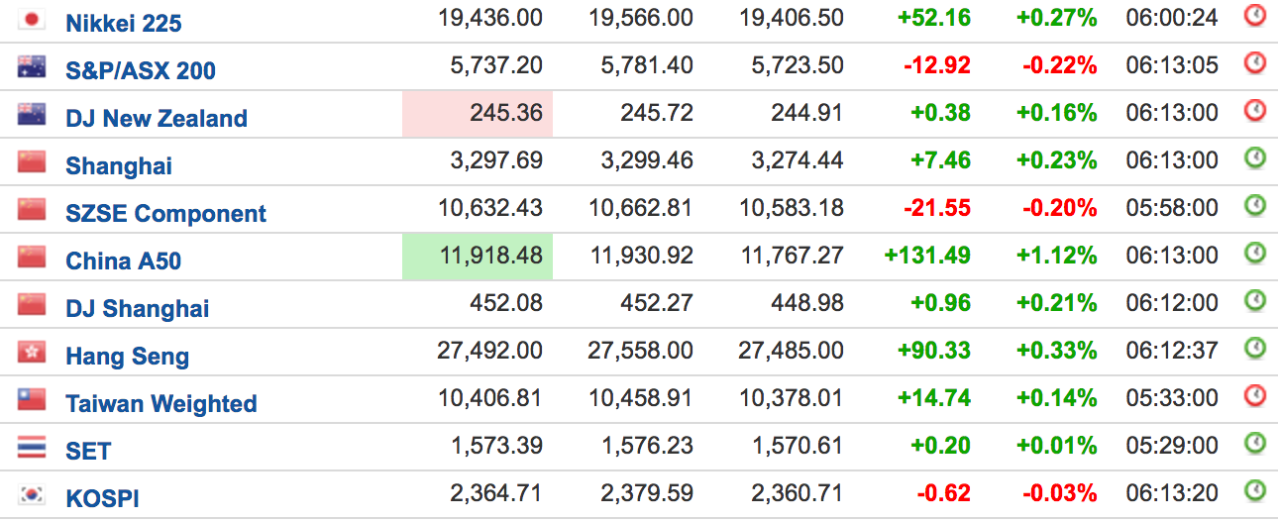
Task: Click the green clock icon in Shanghai row
Action: 1255,158
